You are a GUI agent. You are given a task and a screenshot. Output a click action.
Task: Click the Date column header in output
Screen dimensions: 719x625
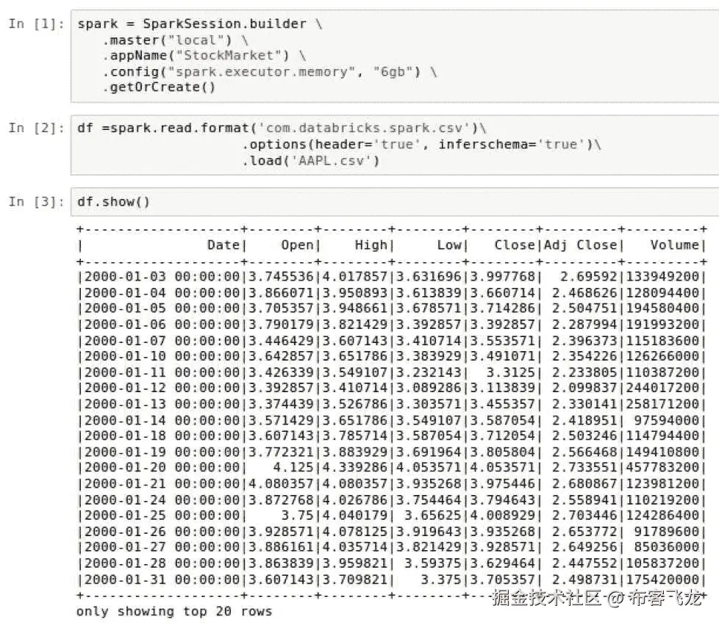[x=223, y=245]
